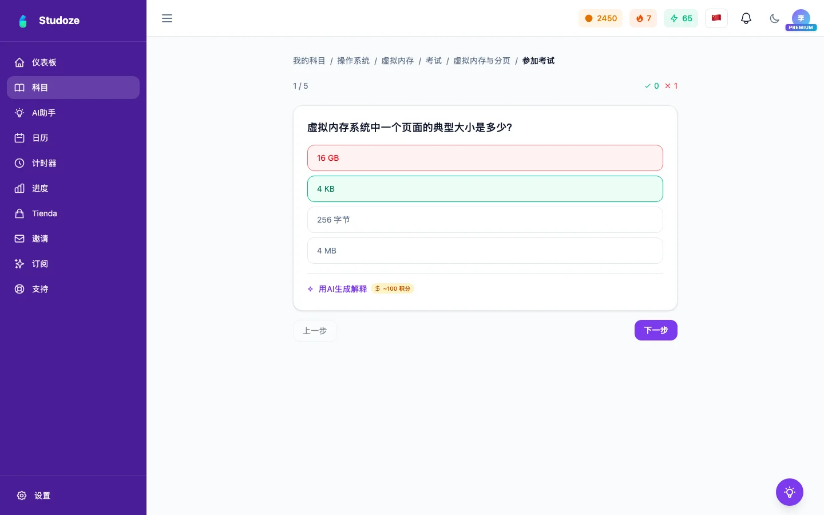Open the premium user avatar menu
824x515 pixels.
[801, 19]
